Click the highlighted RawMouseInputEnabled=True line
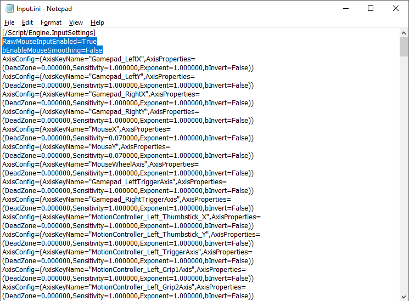409x301 pixels. tap(49, 42)
